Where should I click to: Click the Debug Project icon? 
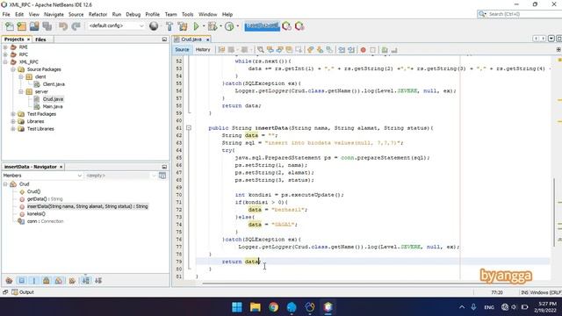(x=213, y=26)
